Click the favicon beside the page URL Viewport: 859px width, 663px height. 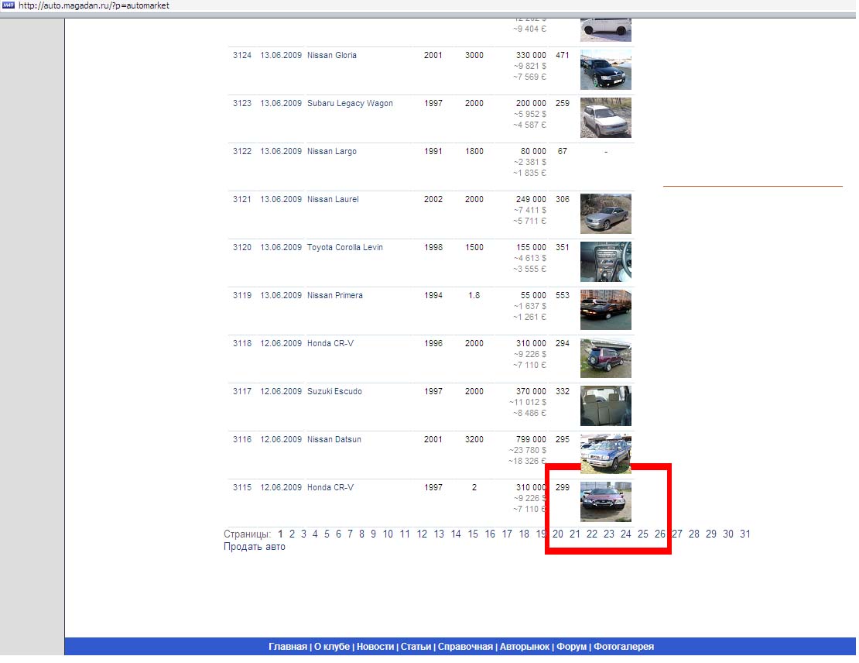click(x=9, y=5)
